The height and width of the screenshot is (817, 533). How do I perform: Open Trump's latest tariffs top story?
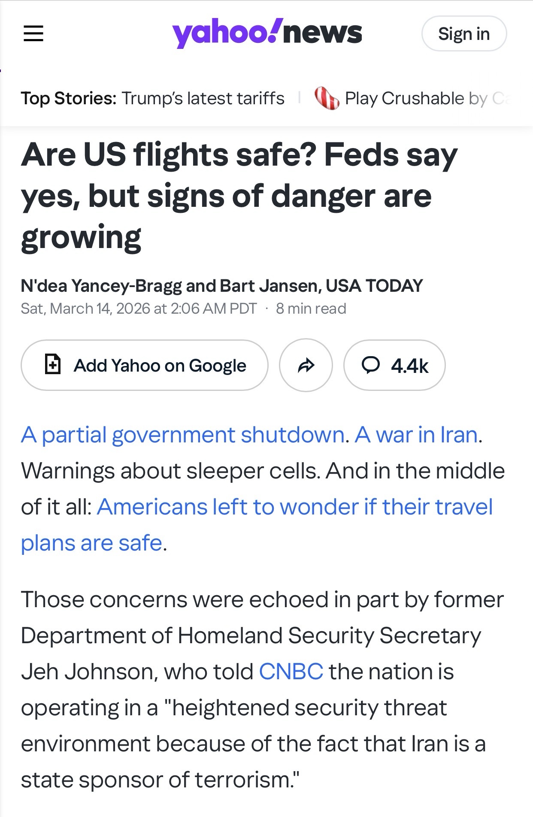tap(203, 98)
